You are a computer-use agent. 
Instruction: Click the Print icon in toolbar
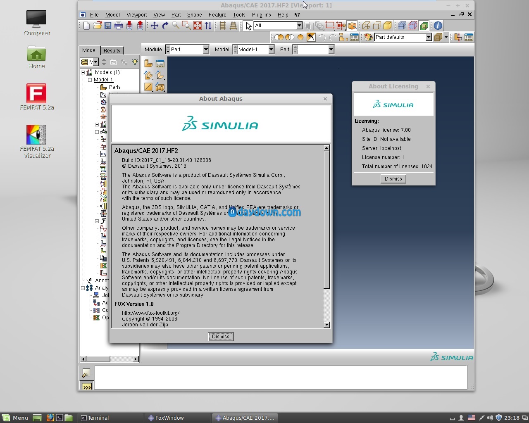click(119, 26)
